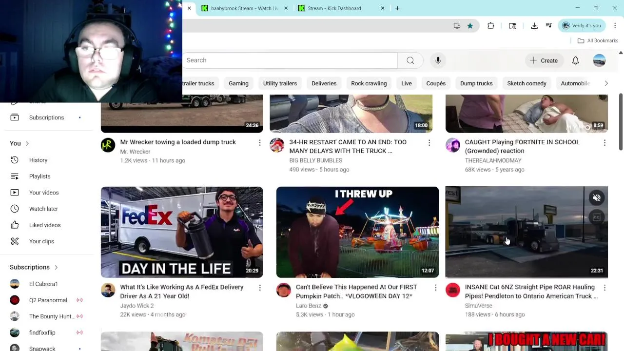The image size is (624, 351).
Task: Open account avatar menu
Action: [x=599, y=60]
